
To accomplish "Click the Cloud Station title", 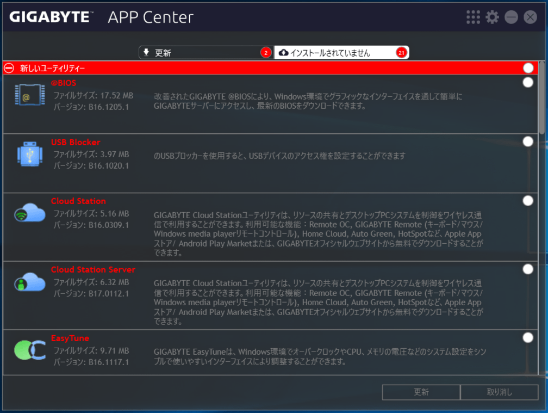I will (x=78, y=201).
